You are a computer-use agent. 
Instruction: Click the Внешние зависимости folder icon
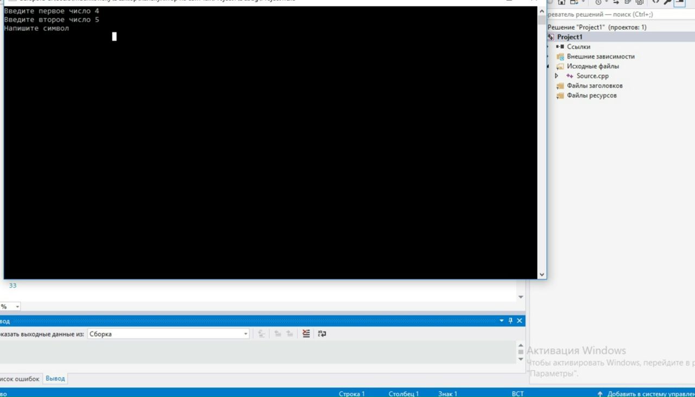coord(560,56)
